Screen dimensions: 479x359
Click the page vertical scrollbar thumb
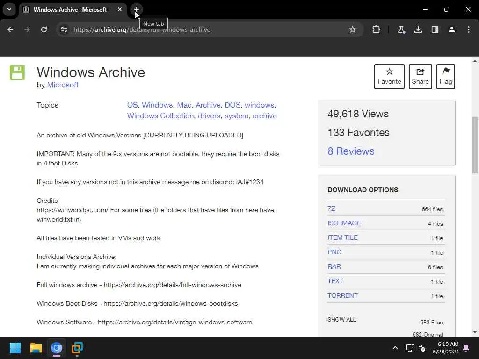click(475, 145)
